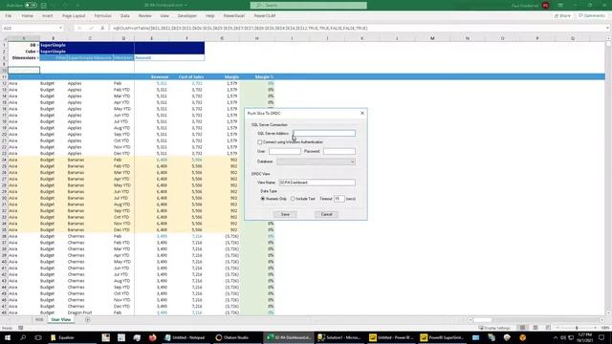
Task: Open the Page Layout tab
Action: coord(74,16)
